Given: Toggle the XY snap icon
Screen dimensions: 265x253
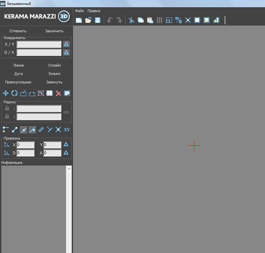Looking at the screenshot, I should point(67,130).
